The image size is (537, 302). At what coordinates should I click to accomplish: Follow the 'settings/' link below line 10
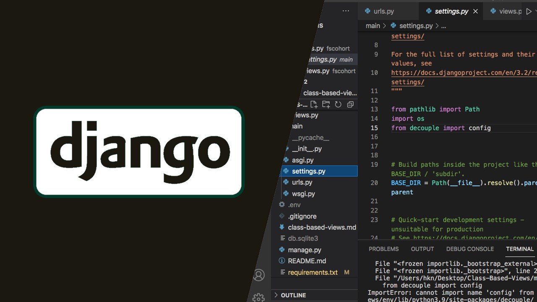[x=408, y=82]
